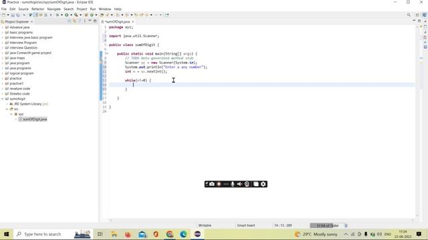Click Collapse All in Project Explorer
This screenshot has height=240, width=428.
tap(70, 21)
